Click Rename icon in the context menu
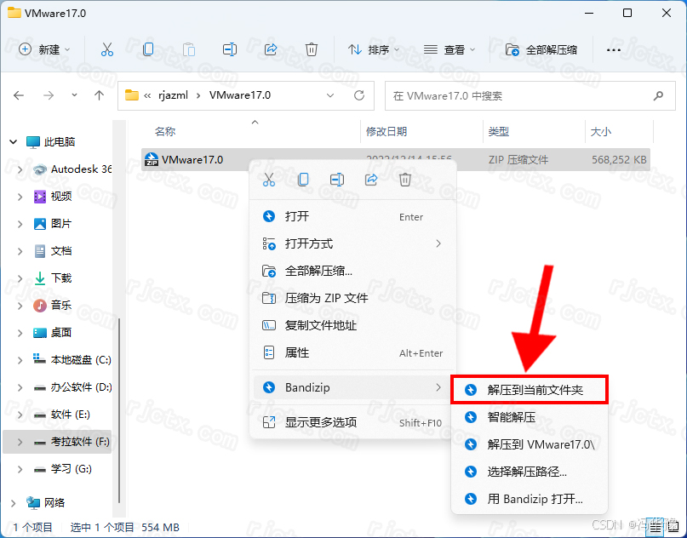Image resolution: width=687 pixels, height=538 pixels. [x=337, y=180]
